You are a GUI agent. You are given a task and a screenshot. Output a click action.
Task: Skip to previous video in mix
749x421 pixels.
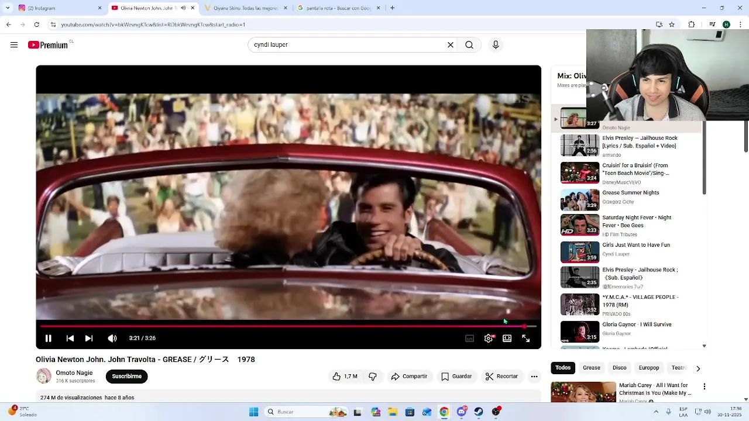pos(70,338)
